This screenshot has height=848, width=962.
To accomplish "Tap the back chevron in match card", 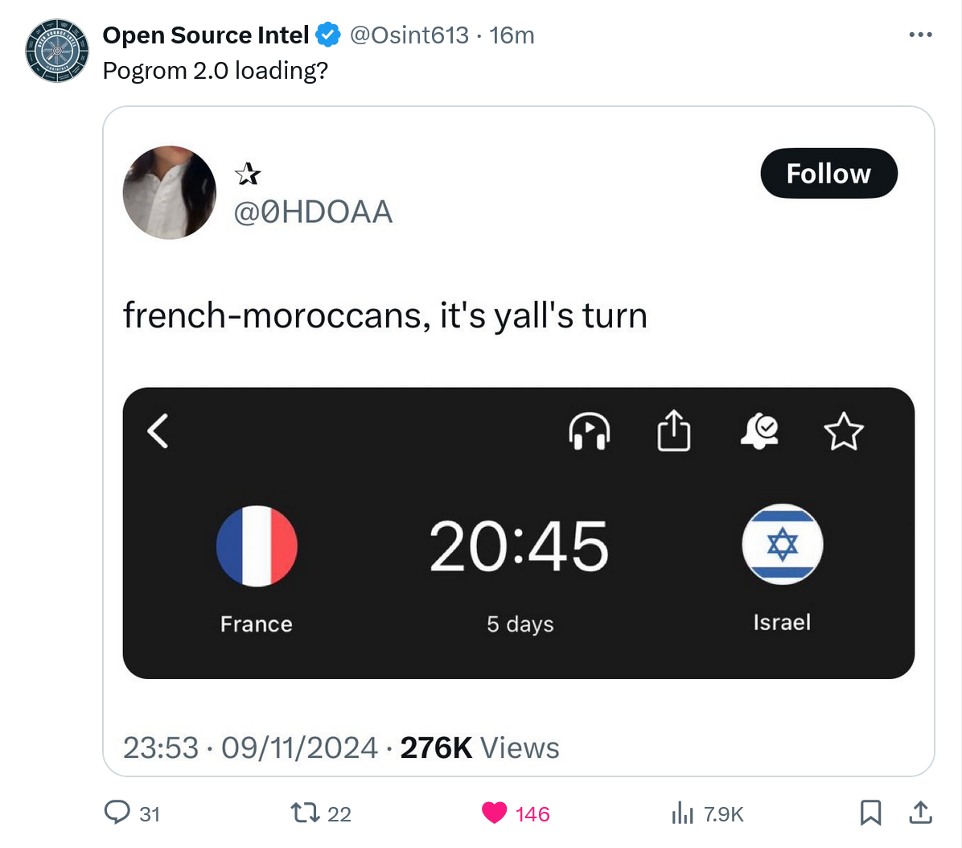I will (x=158, y=430).
